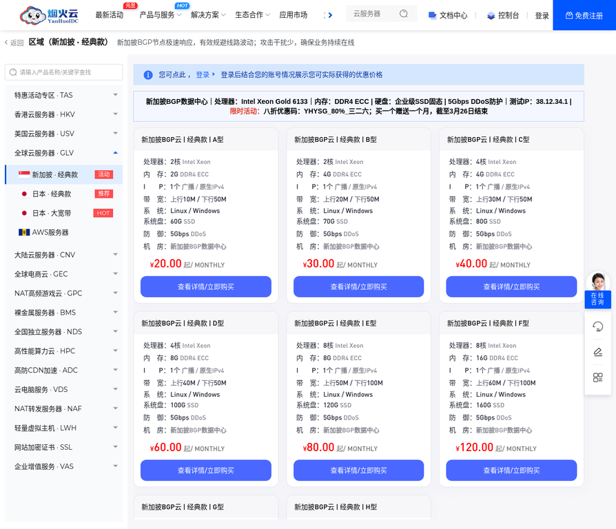Click the apps grid icon in floating sidebar
616x529 pixels.
(597, 377)
